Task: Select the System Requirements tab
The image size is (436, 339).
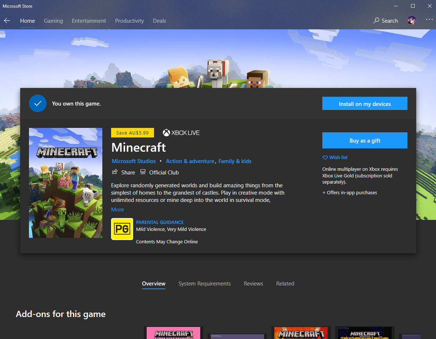Action: point(205,284)
